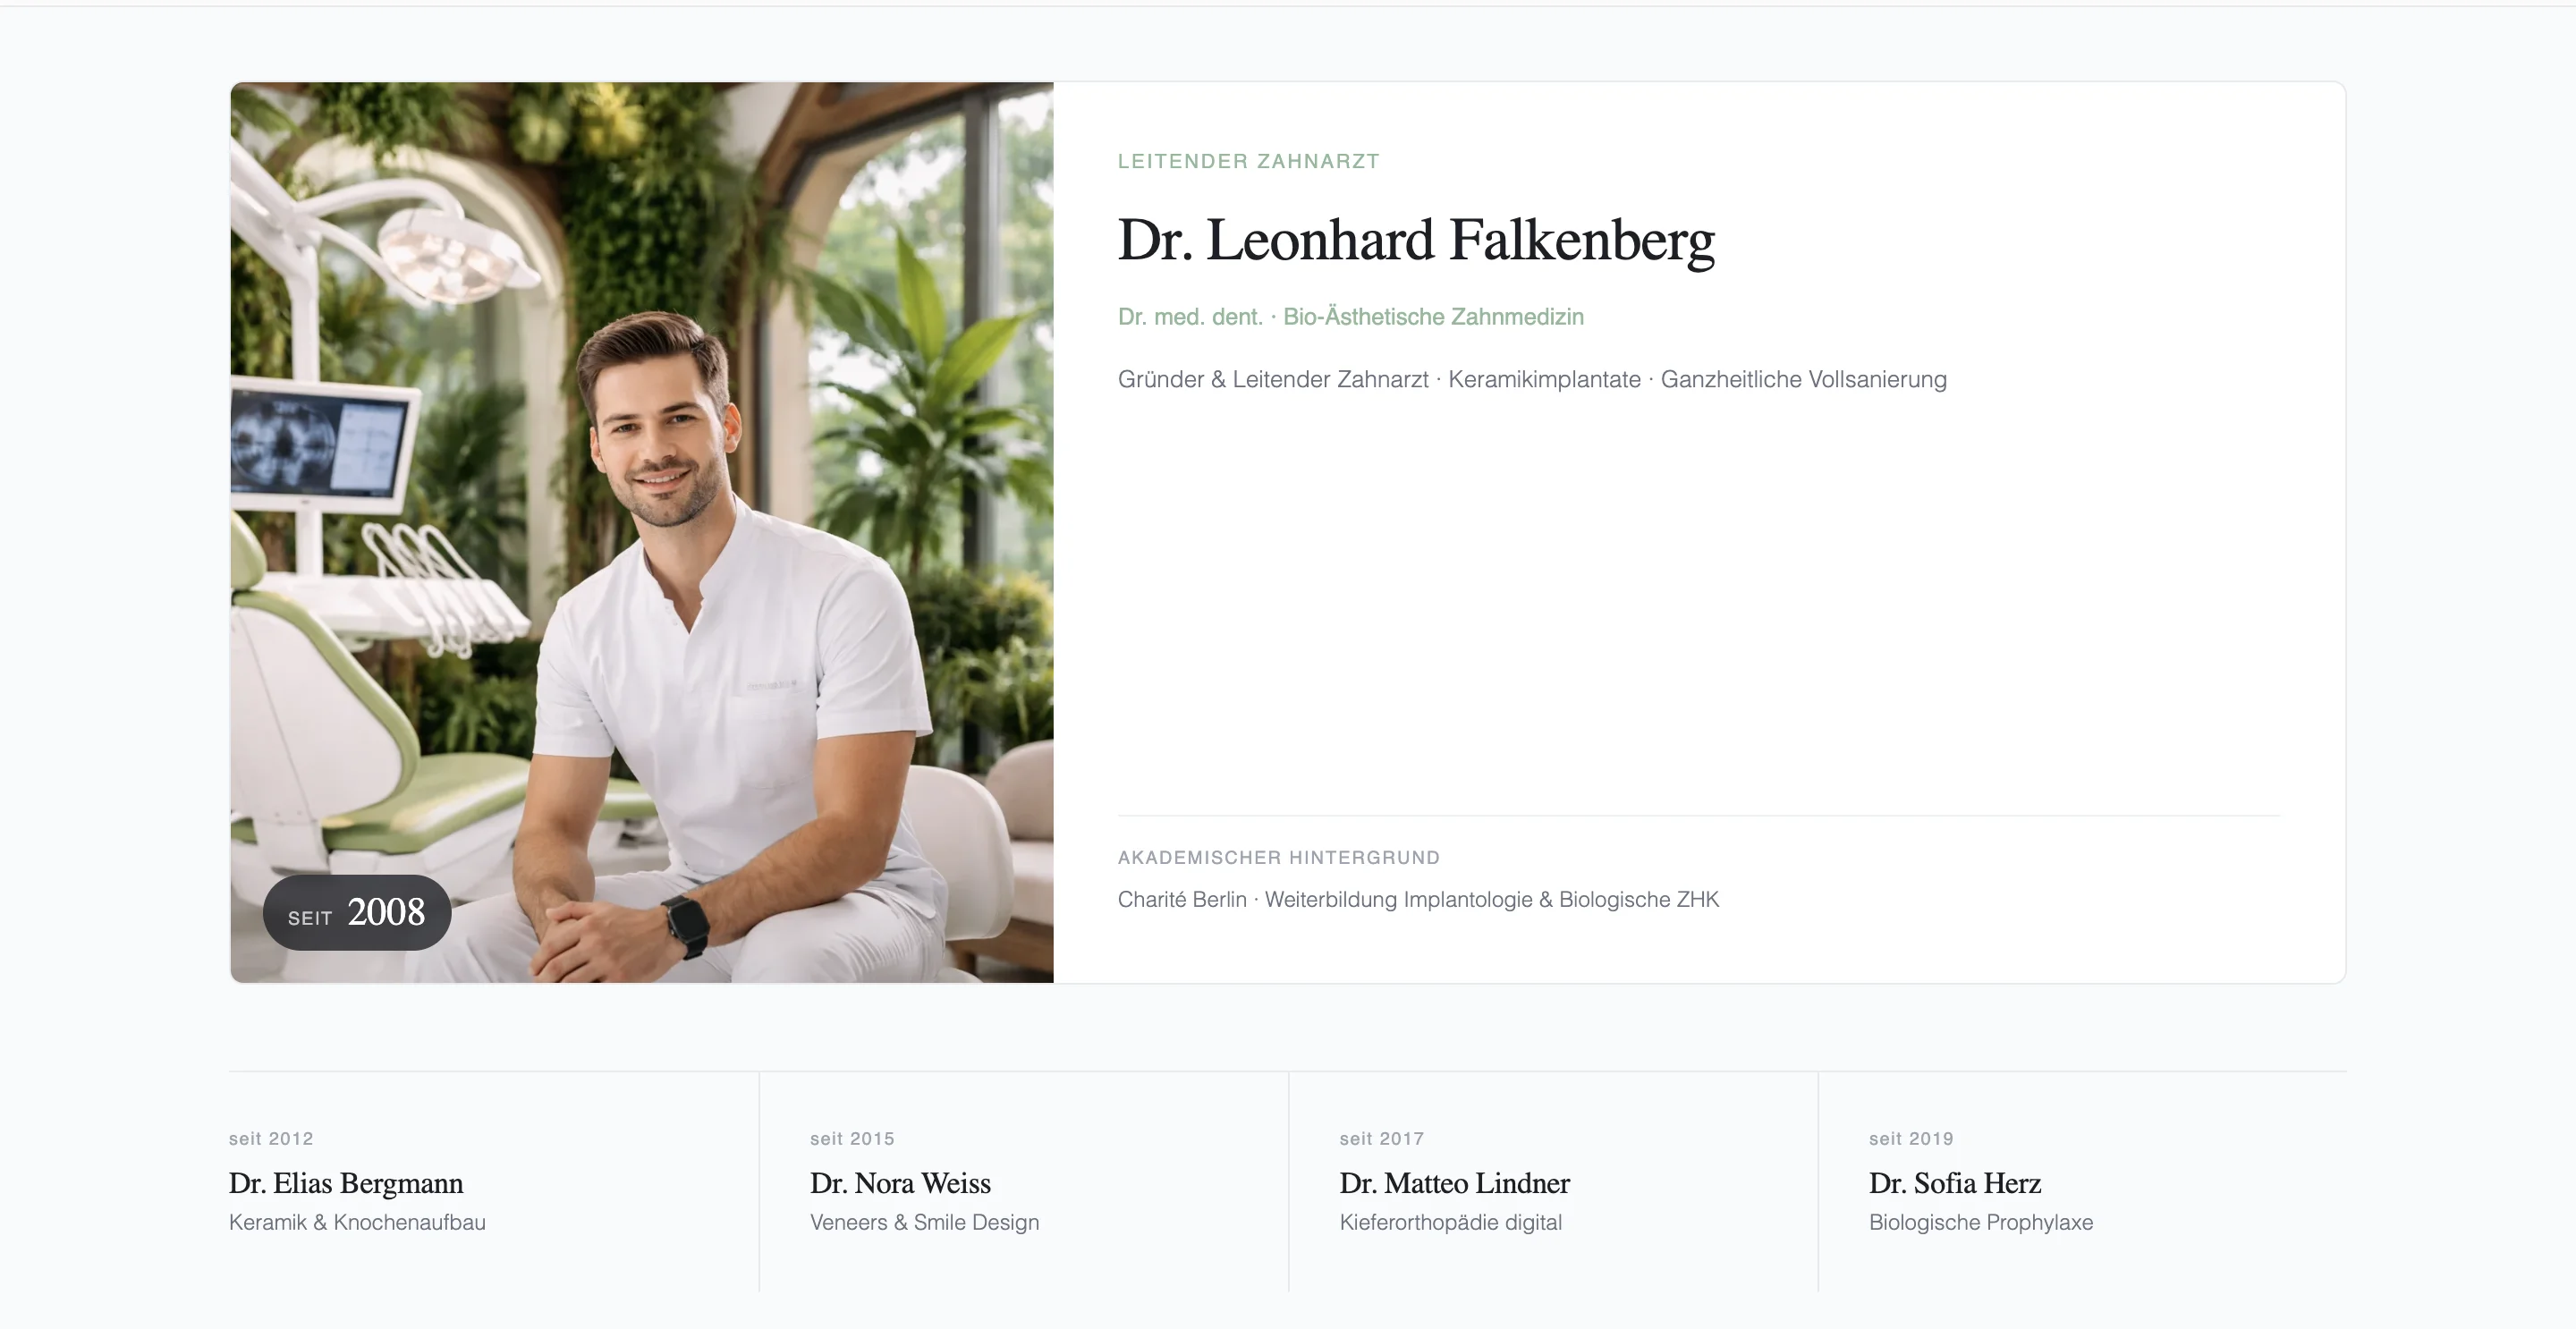Click the SEIT 2008 badge

(357, 912)
